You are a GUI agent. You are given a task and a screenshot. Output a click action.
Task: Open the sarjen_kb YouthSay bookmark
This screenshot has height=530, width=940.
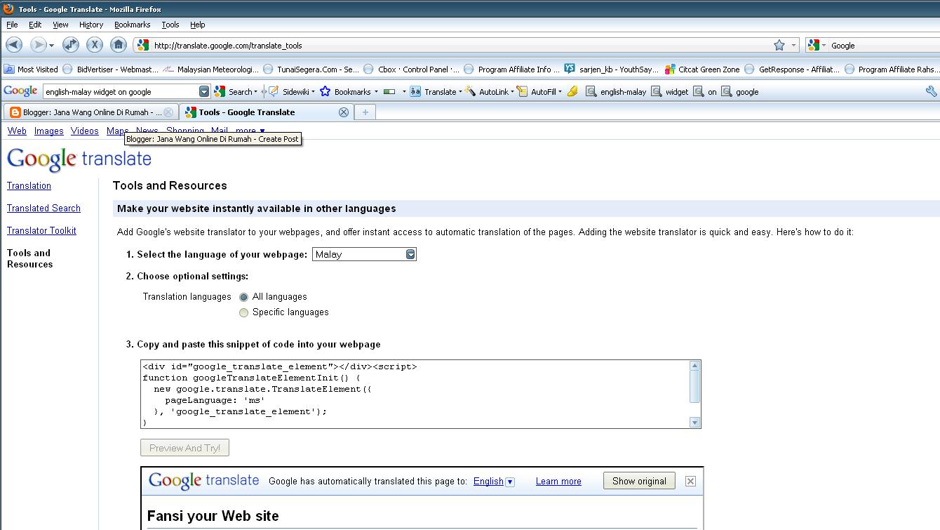612,69
